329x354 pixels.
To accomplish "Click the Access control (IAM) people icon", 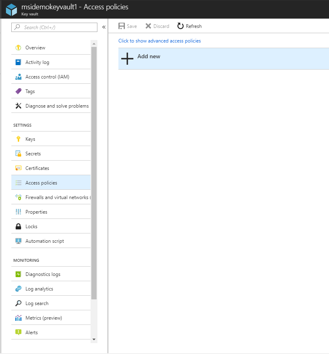I will [18, 77].
